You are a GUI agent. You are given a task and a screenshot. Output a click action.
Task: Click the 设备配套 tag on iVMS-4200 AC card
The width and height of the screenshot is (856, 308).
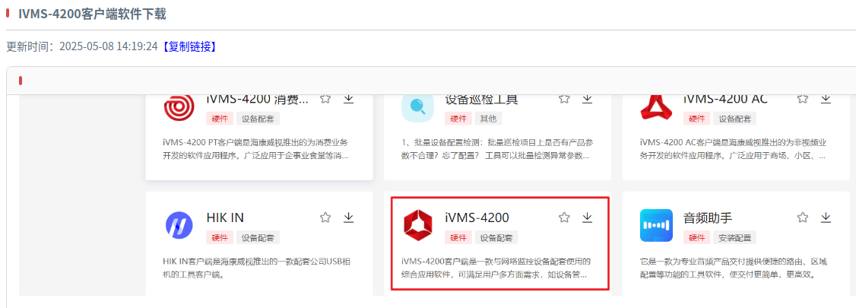coord(735,119)
